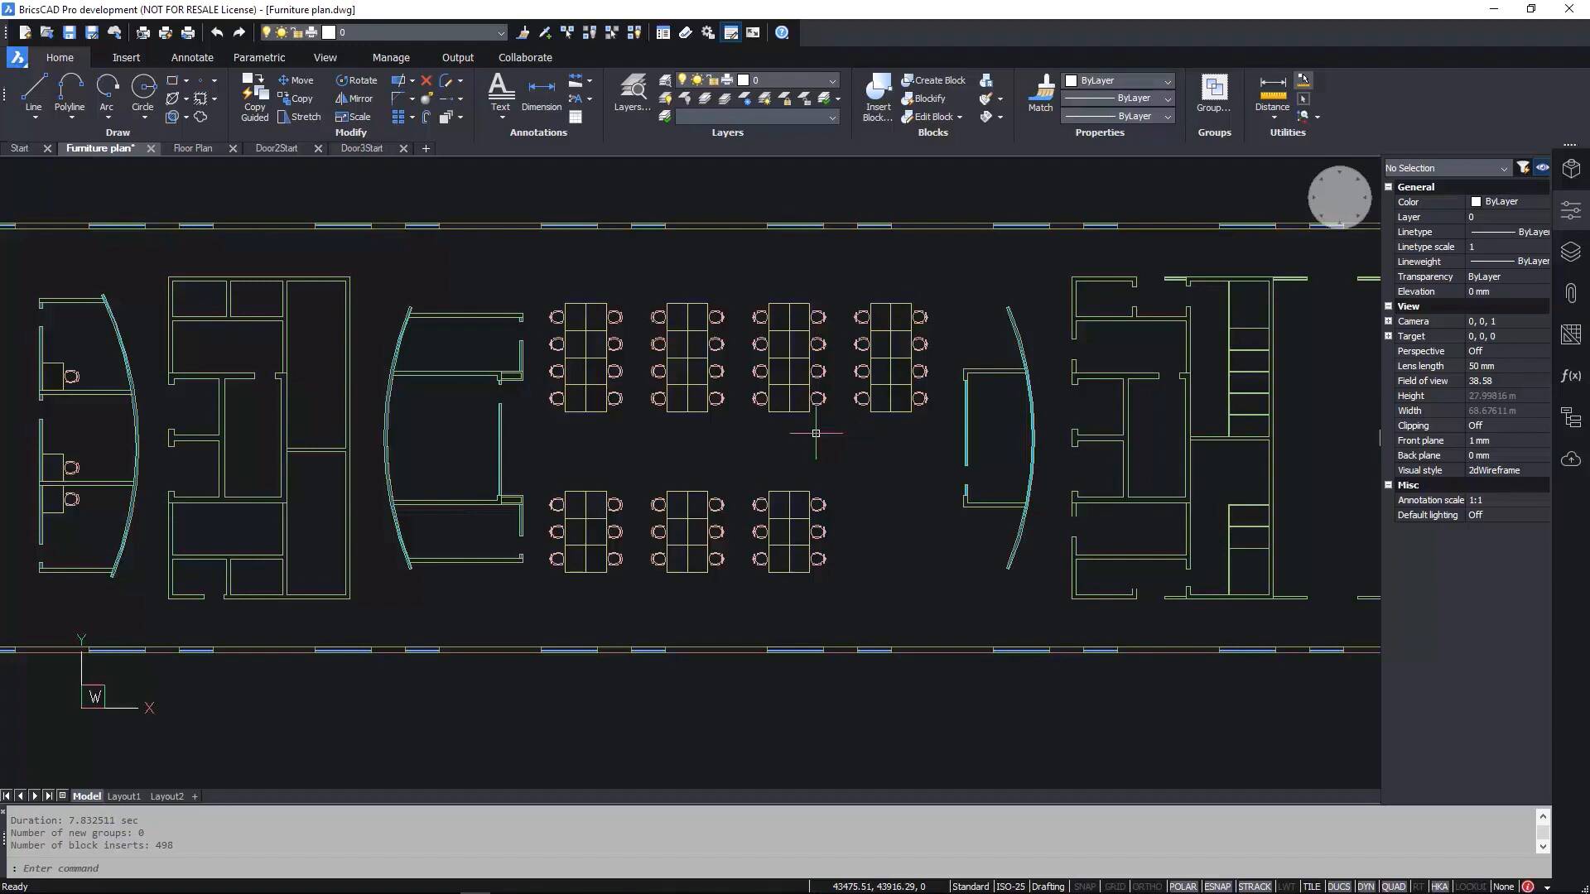Click the red Erase X icon
Screen dimensions: 1590x894
pos(426,80)
